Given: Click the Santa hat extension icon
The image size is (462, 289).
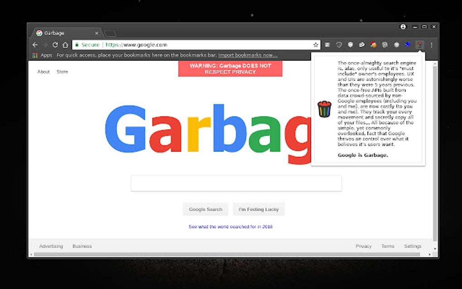Looking at the screenshot, I should (x=373, y=45).
